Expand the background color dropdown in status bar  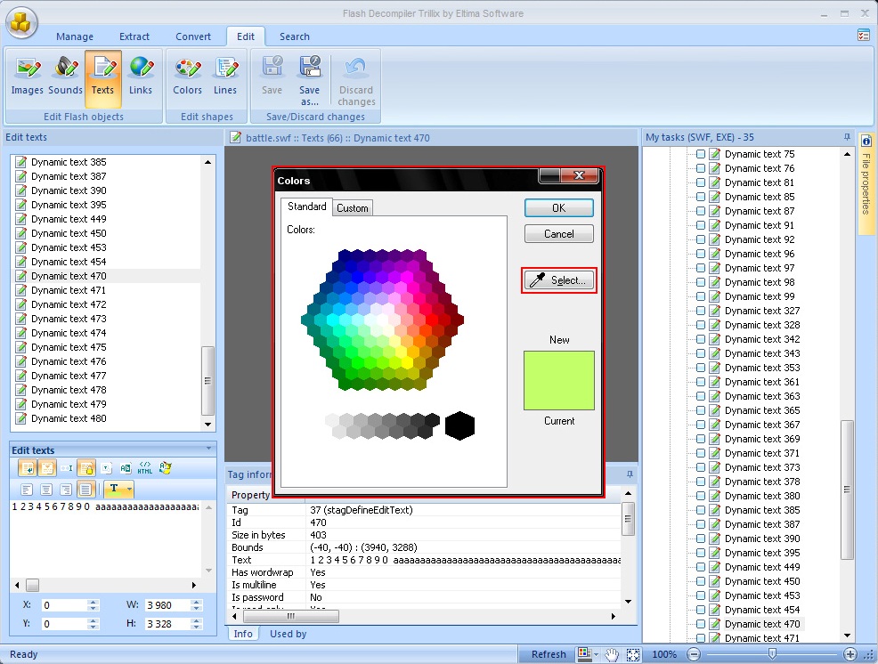(596, 655)
